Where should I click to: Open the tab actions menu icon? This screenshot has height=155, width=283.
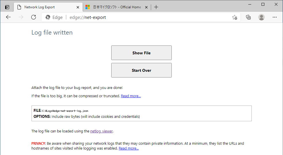click(7, 7)
